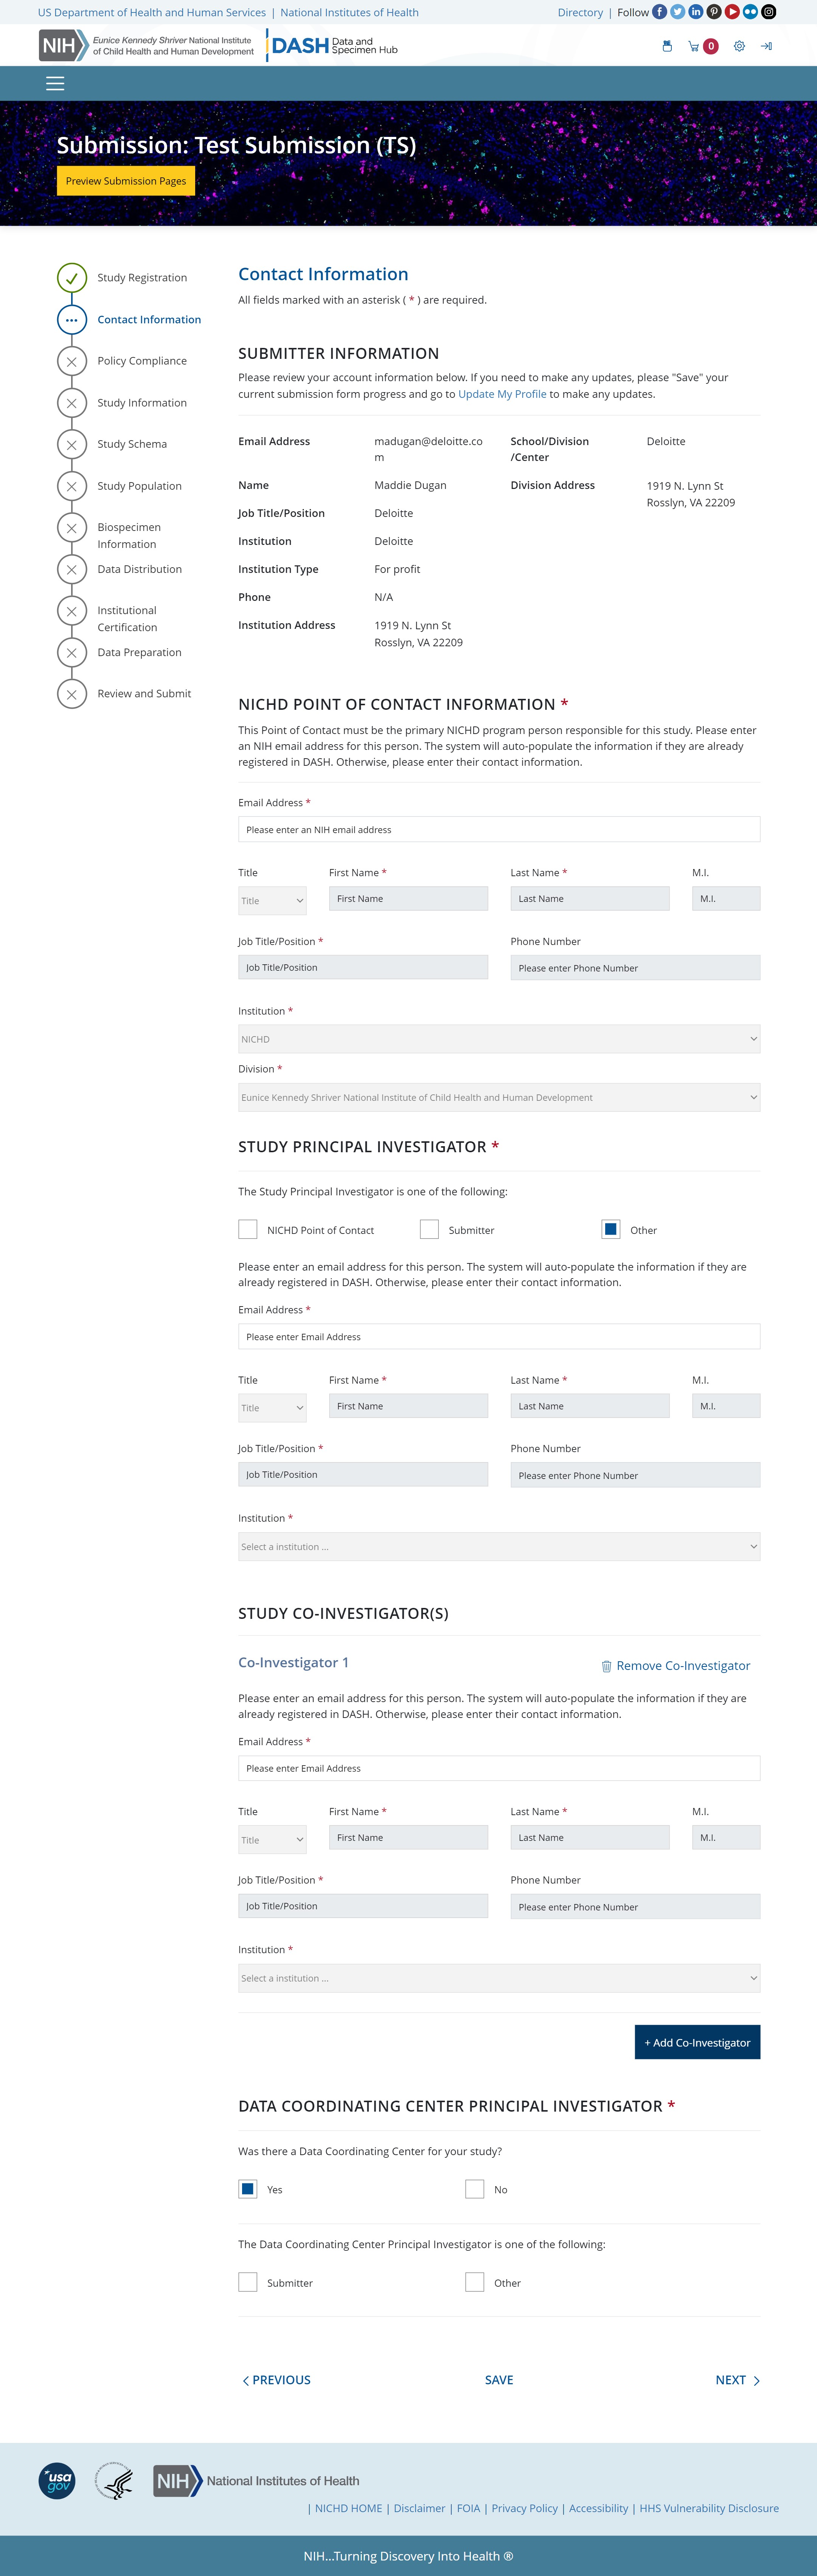The height and width of the screenshot is (2576, 817).
Task: Open the YouTube social icon
Action: tap(732, 12)
